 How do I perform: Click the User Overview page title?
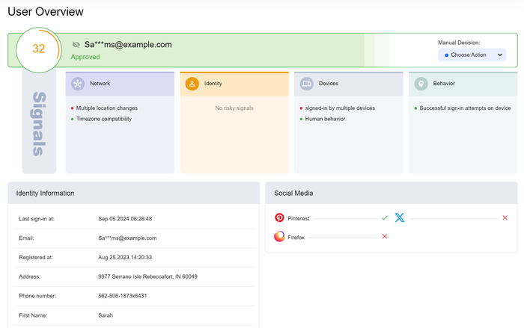click(46, 12)
